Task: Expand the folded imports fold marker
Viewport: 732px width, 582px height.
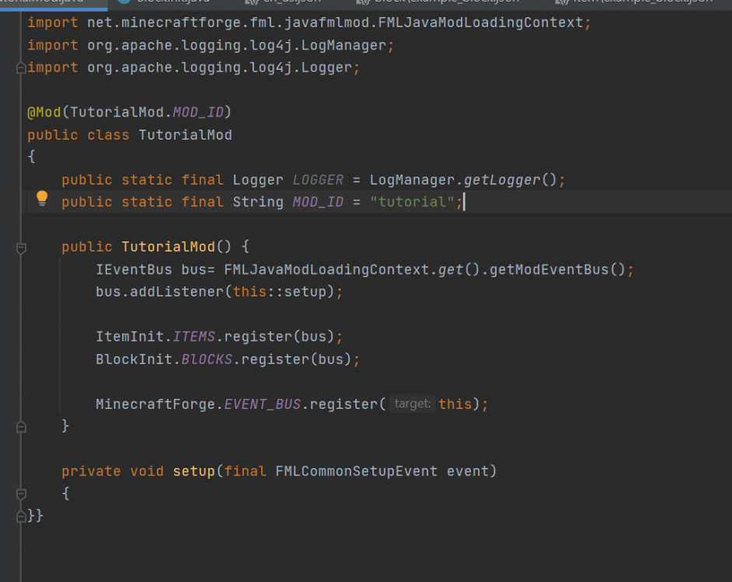Action: point(21,68)
